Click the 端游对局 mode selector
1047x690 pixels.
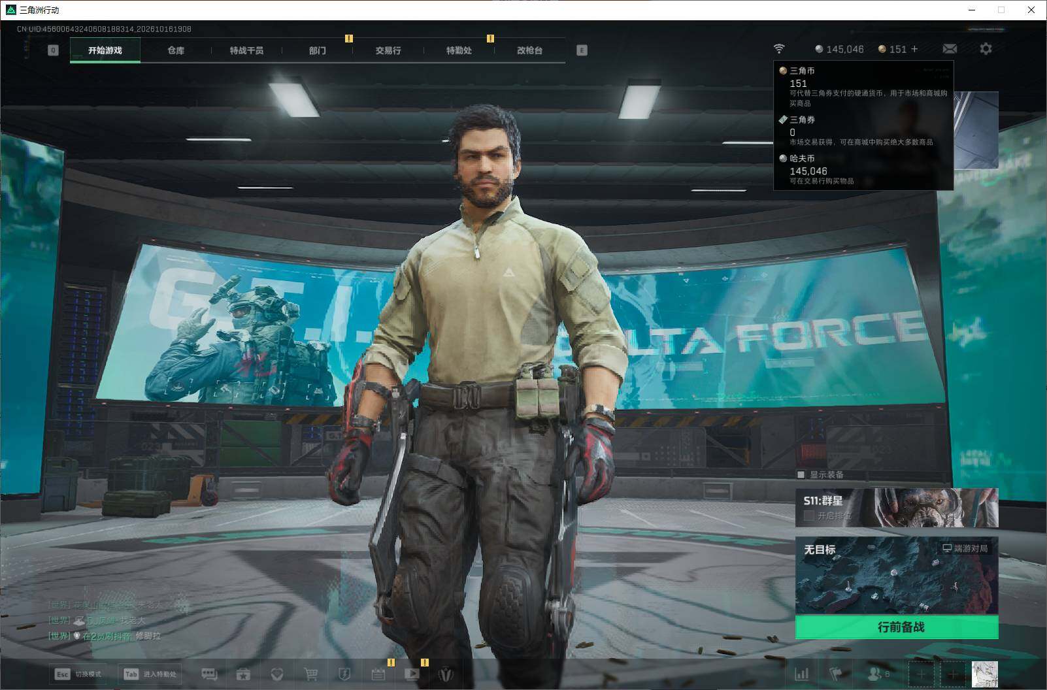(x=965, y=548)
